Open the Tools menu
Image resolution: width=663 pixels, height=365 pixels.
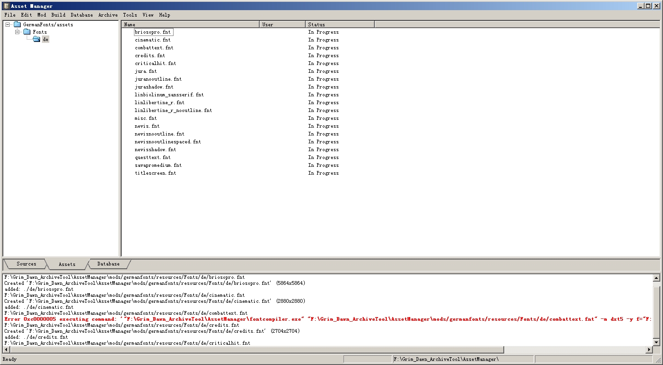pos(130,15)
